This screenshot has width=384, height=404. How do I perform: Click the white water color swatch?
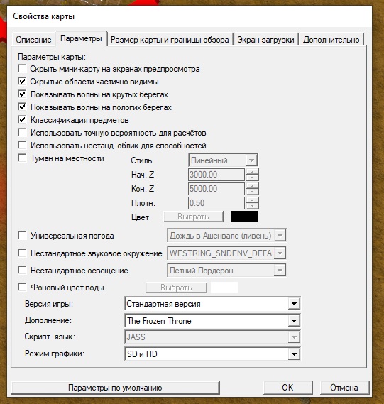224,288
